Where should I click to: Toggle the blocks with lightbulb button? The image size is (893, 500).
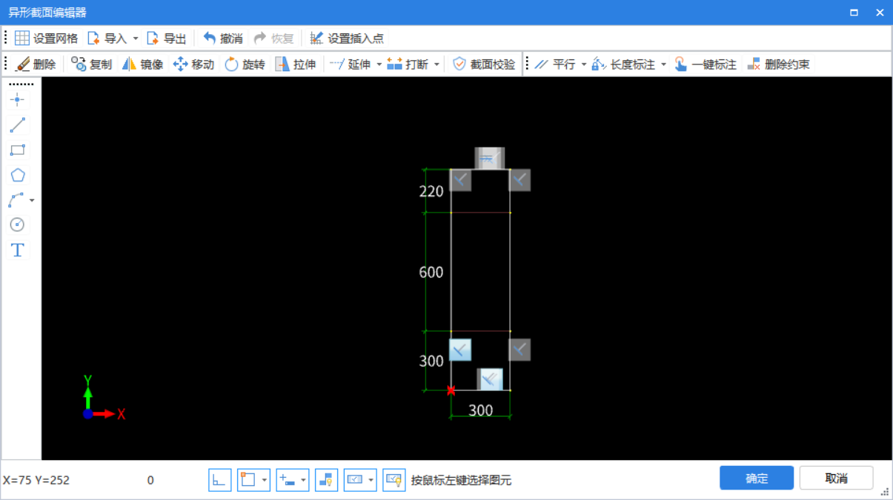pos(326,480)
